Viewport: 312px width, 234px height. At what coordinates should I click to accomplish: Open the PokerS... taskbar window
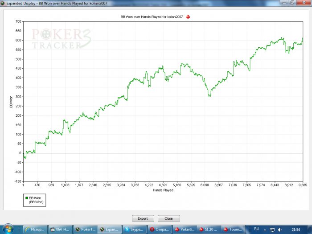[185, 230]
